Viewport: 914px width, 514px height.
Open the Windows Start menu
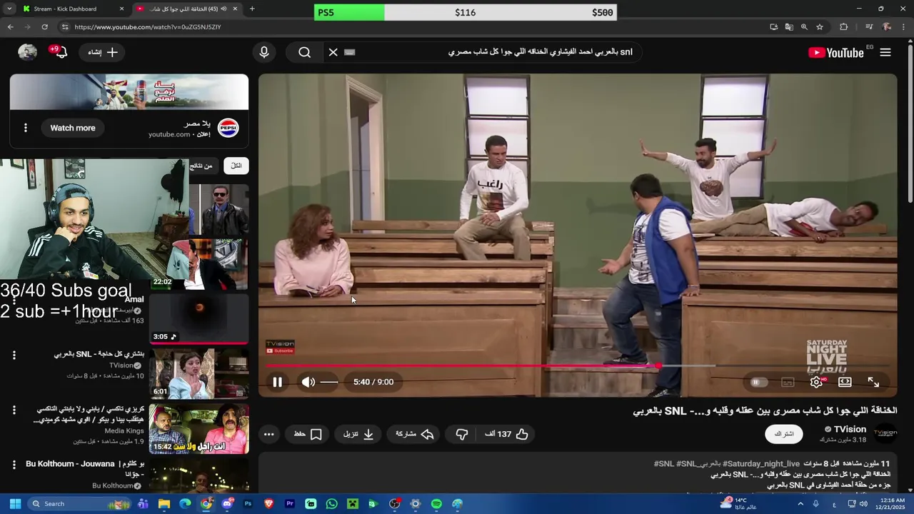[x=15, y=503]
